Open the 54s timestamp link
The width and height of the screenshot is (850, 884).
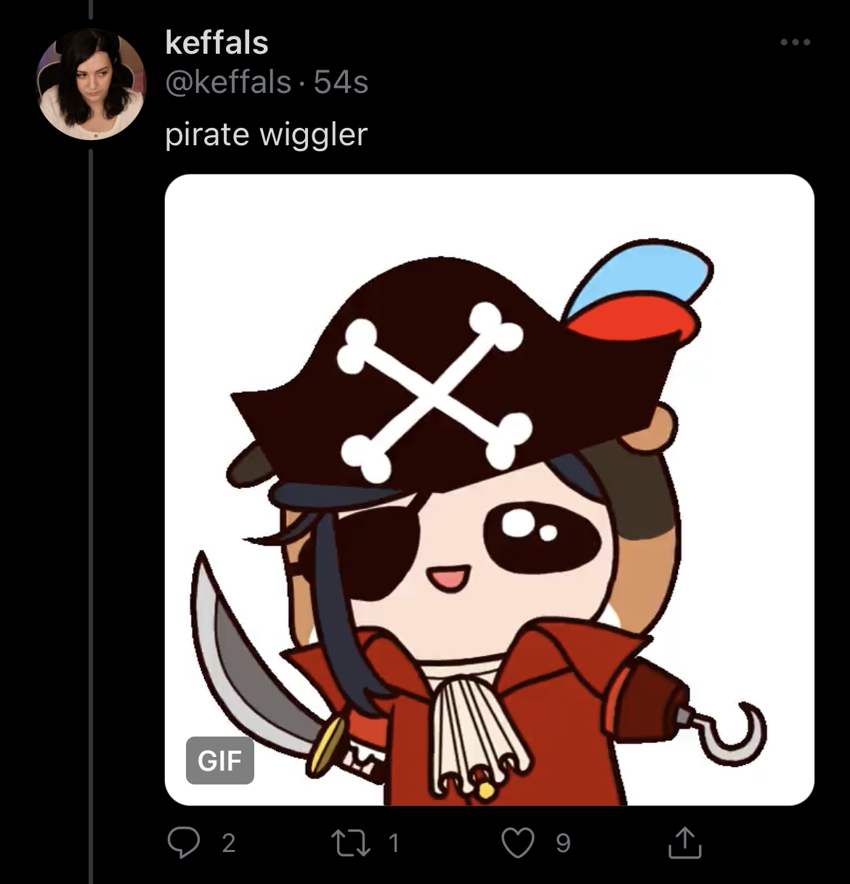pyautogui.click(x=341, y=82)
